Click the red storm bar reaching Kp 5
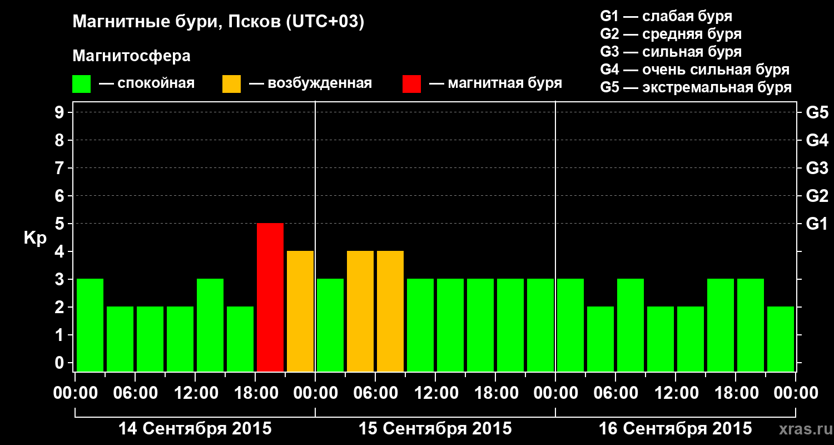This screenshot has width=834, height=445. click(x=270, y=298)
